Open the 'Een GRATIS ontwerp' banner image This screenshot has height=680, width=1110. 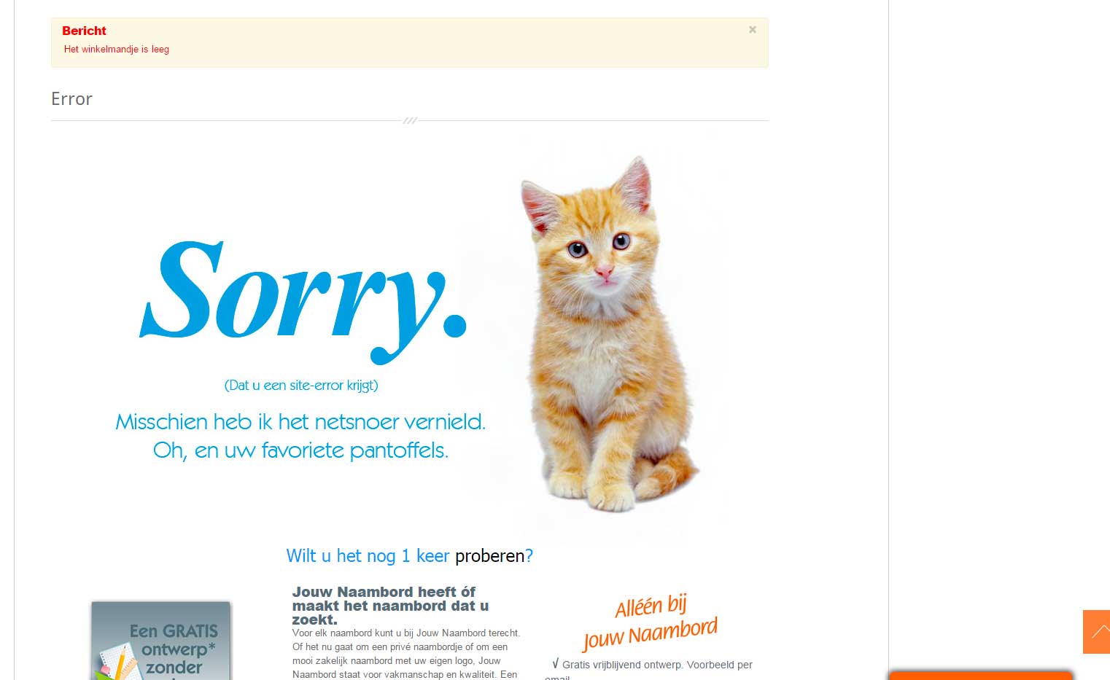click(160, 641)
